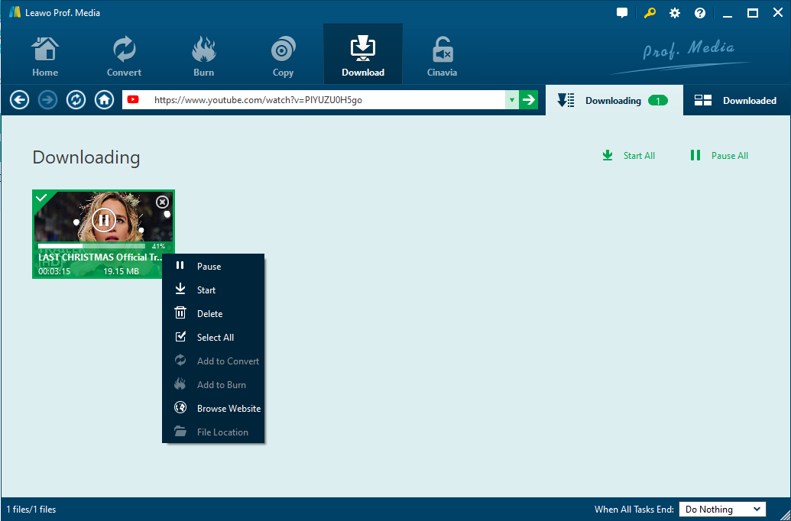
Task: Open the Burn module
Action: (204, 57)
